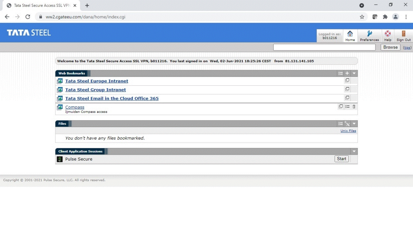The width and height of the screenshot is (413, 245).
Task: Focus the URL browse input field
Action: pos(324,47)
